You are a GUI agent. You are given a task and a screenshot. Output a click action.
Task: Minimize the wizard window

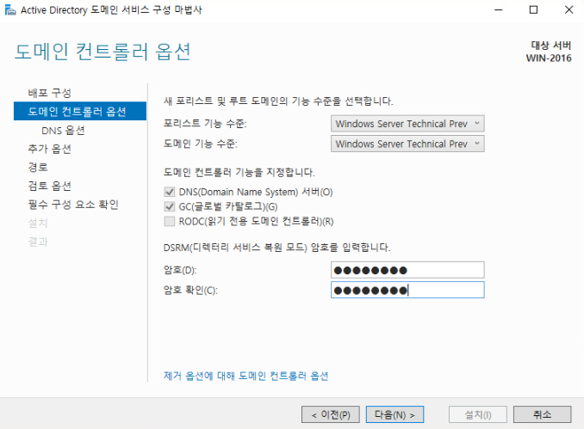point(499,10)
